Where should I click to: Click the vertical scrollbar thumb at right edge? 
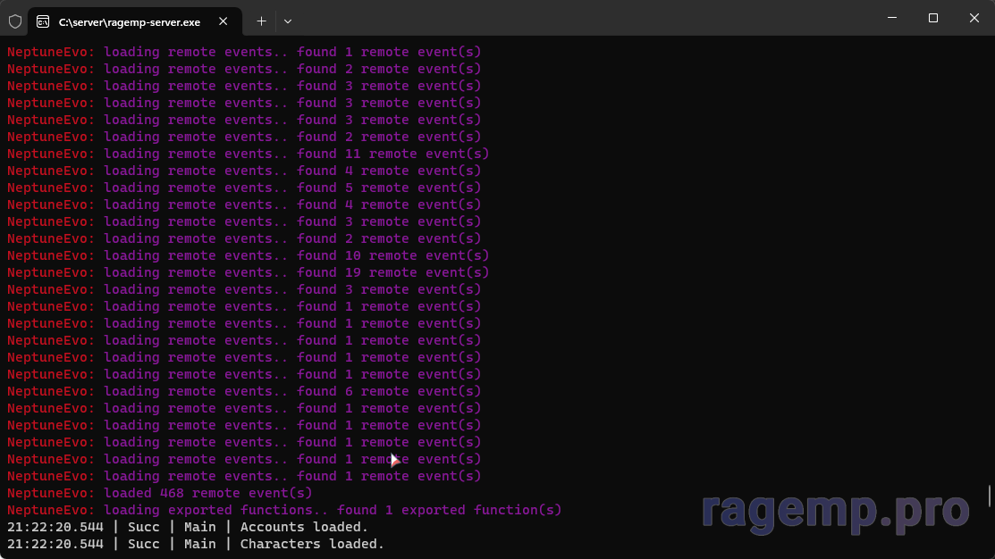[x=989, y=495]
